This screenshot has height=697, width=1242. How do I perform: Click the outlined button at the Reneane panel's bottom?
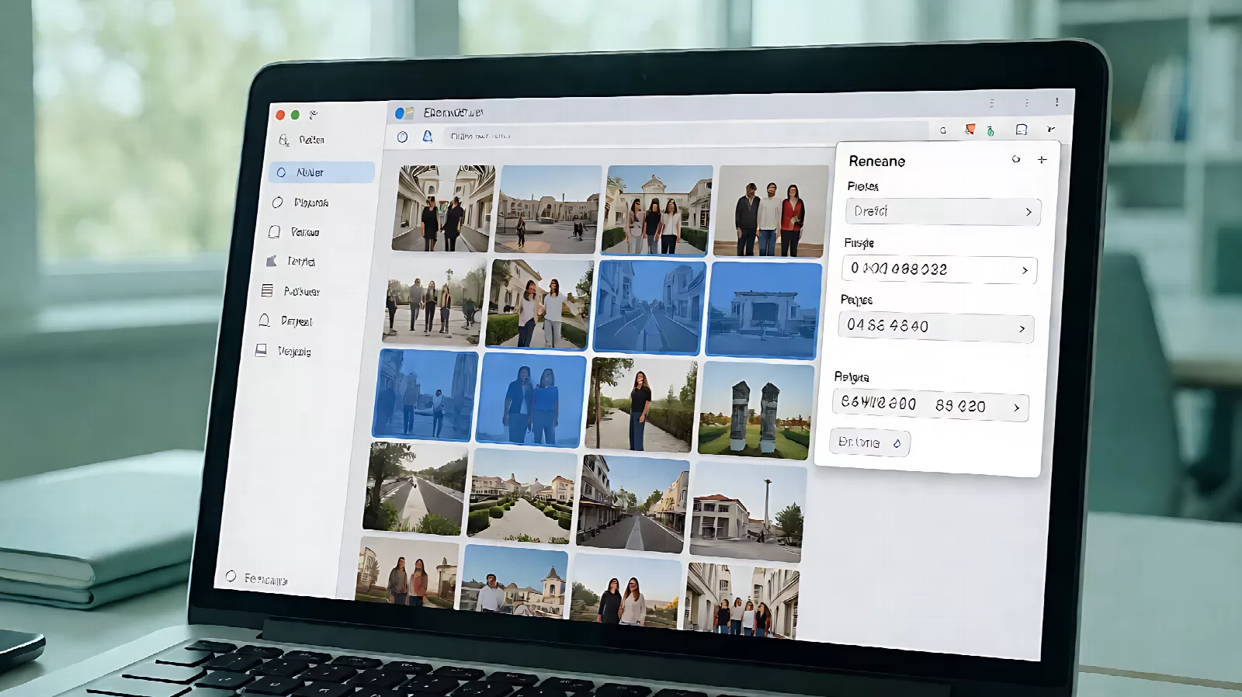tap(869, 442)
